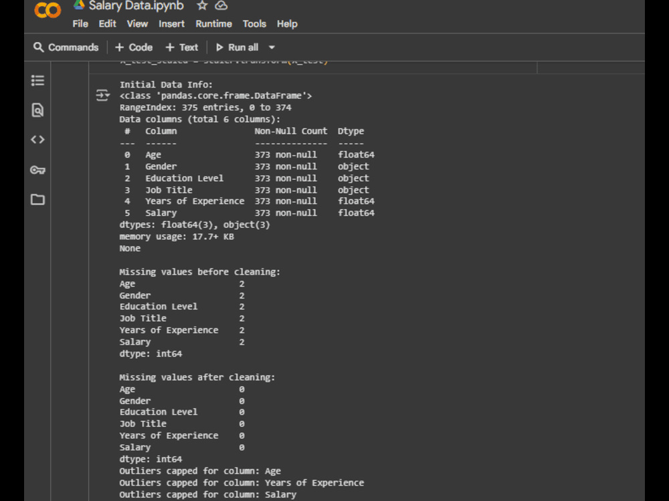Open the Files folder sidebar icon

point(37,199)
